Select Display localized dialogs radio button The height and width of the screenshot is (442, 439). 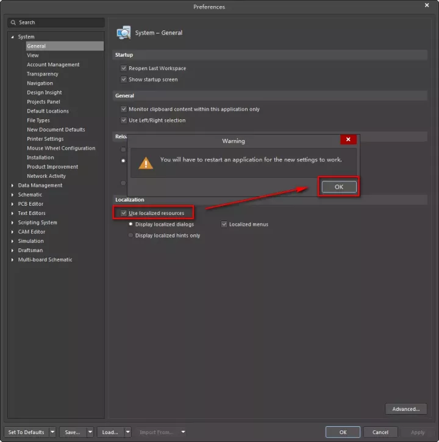pos(130,224)
